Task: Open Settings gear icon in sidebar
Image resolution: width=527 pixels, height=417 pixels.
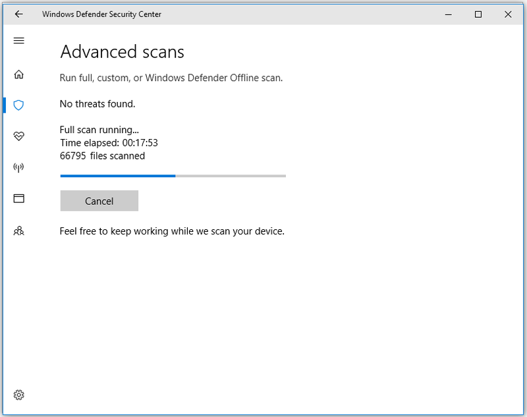Action: point(19,395)
